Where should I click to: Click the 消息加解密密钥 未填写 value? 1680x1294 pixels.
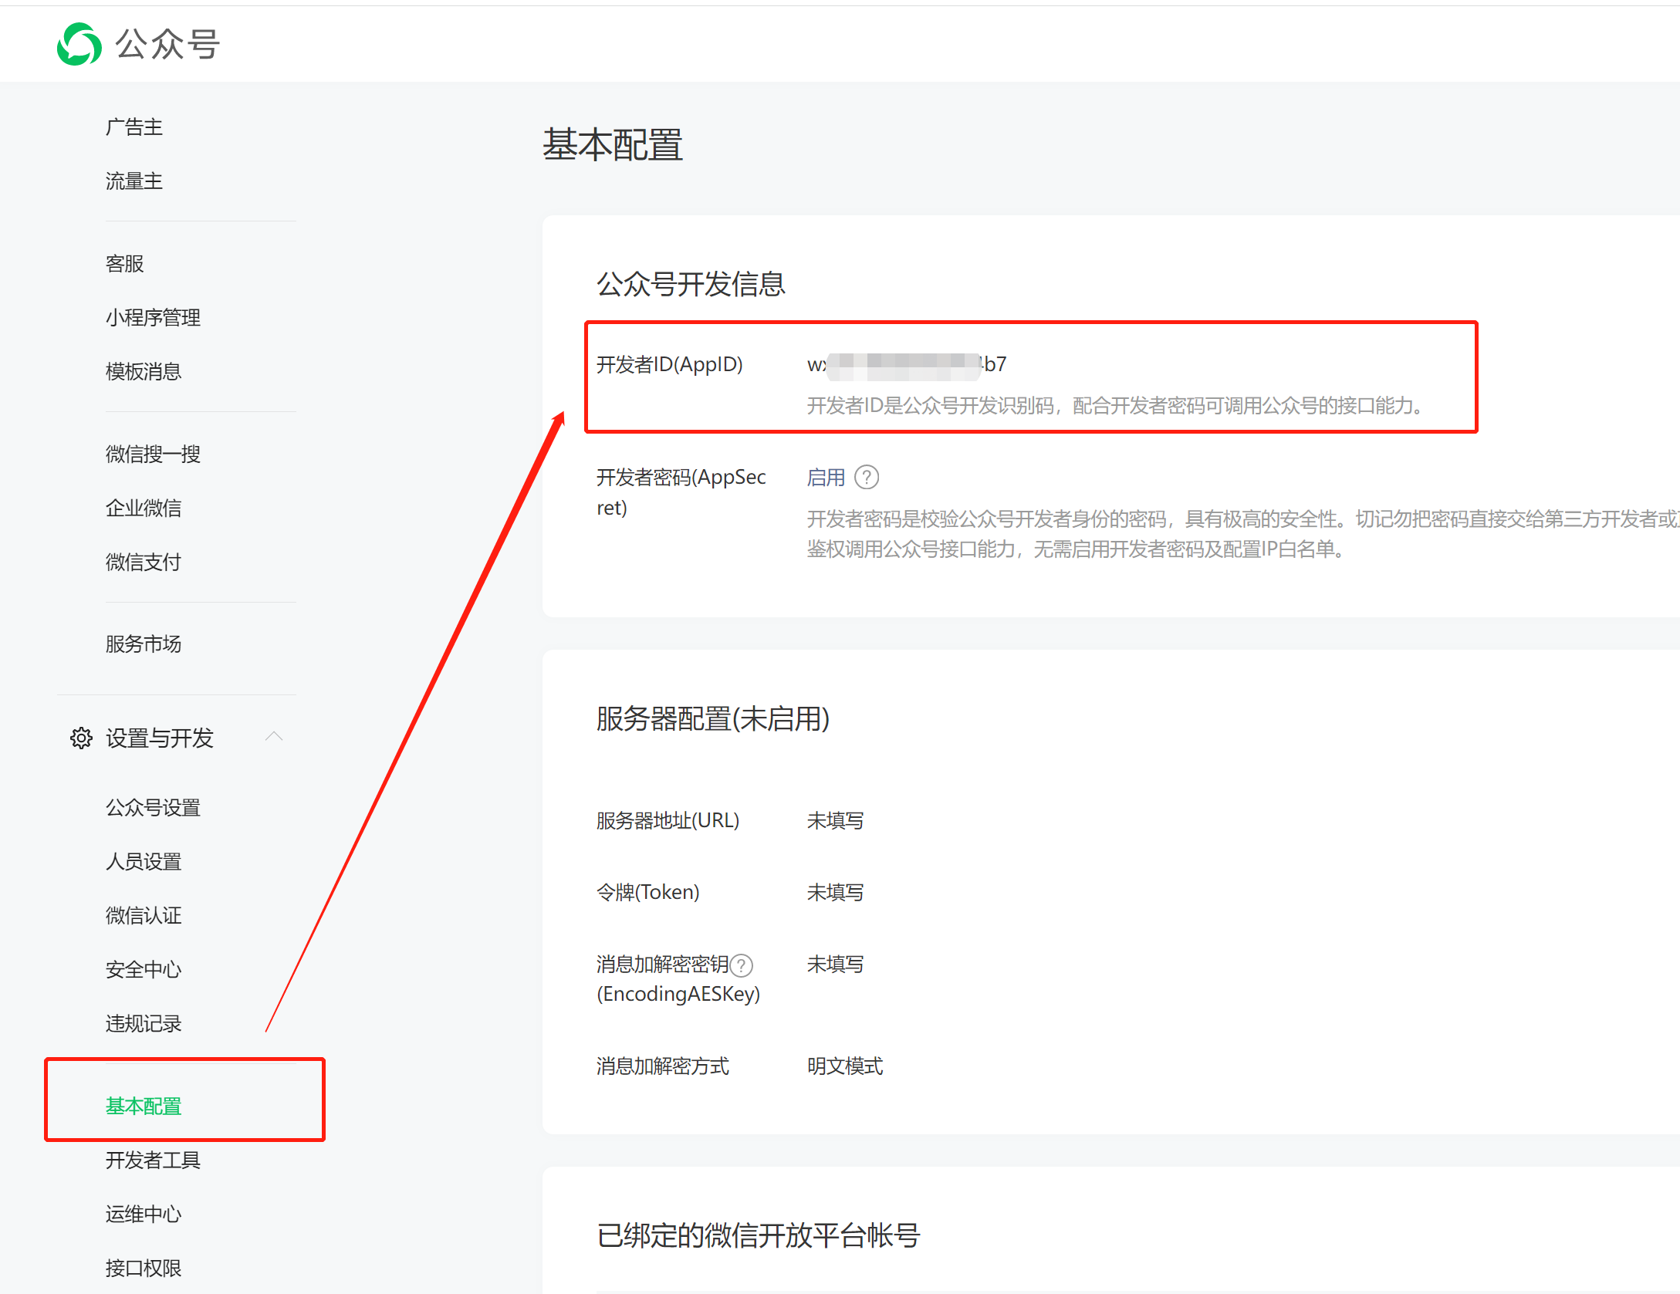(x=836, y=965)
